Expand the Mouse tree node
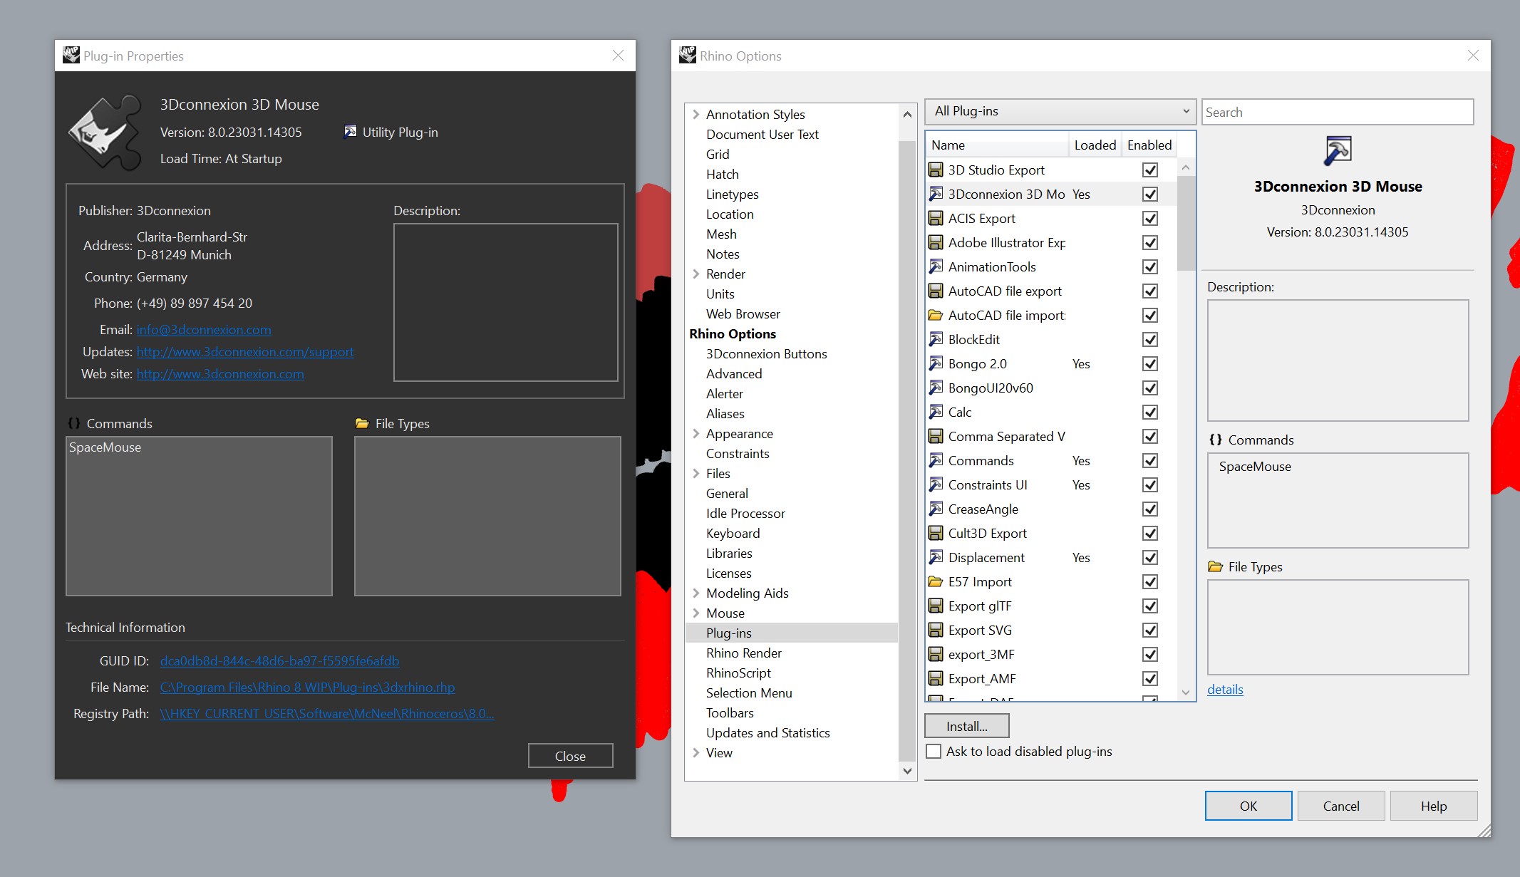 pos(696,613)
